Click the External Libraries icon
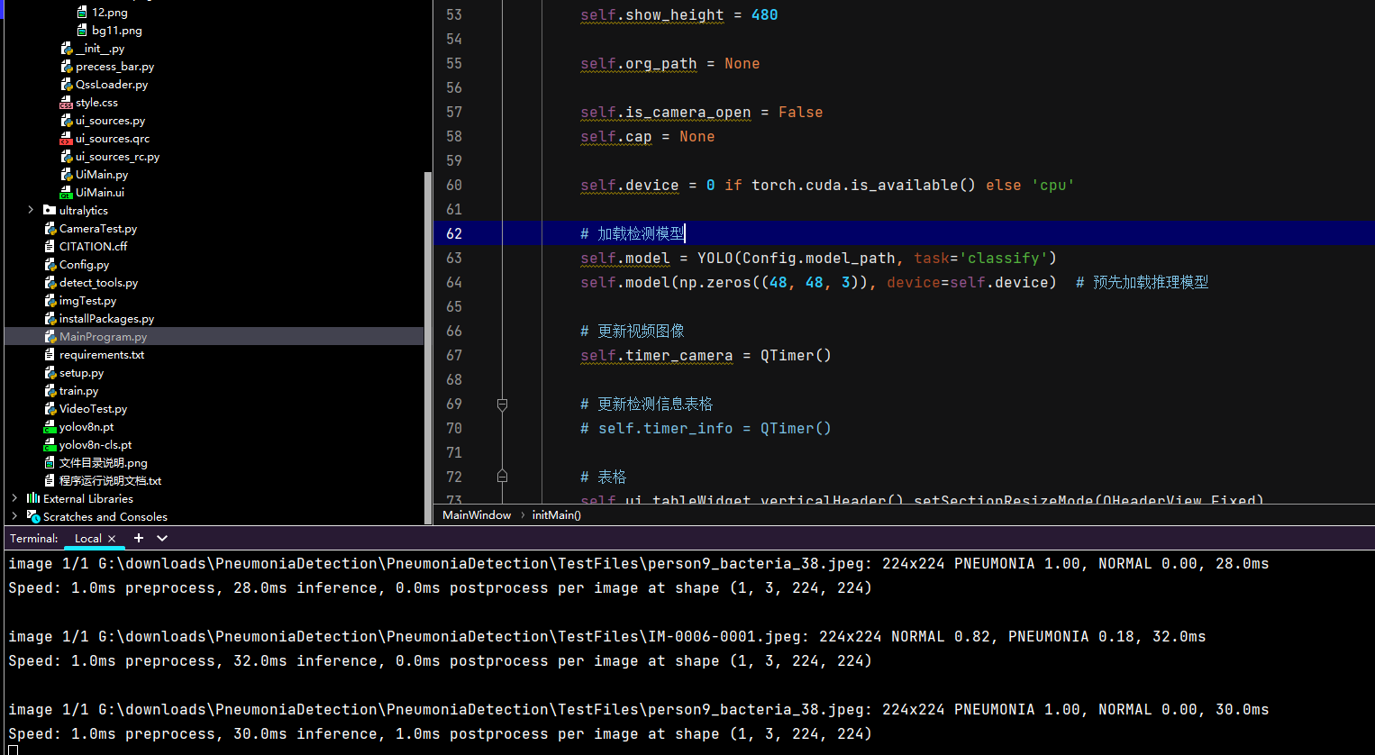The image size is (1375, 755). tap(33, 498)
